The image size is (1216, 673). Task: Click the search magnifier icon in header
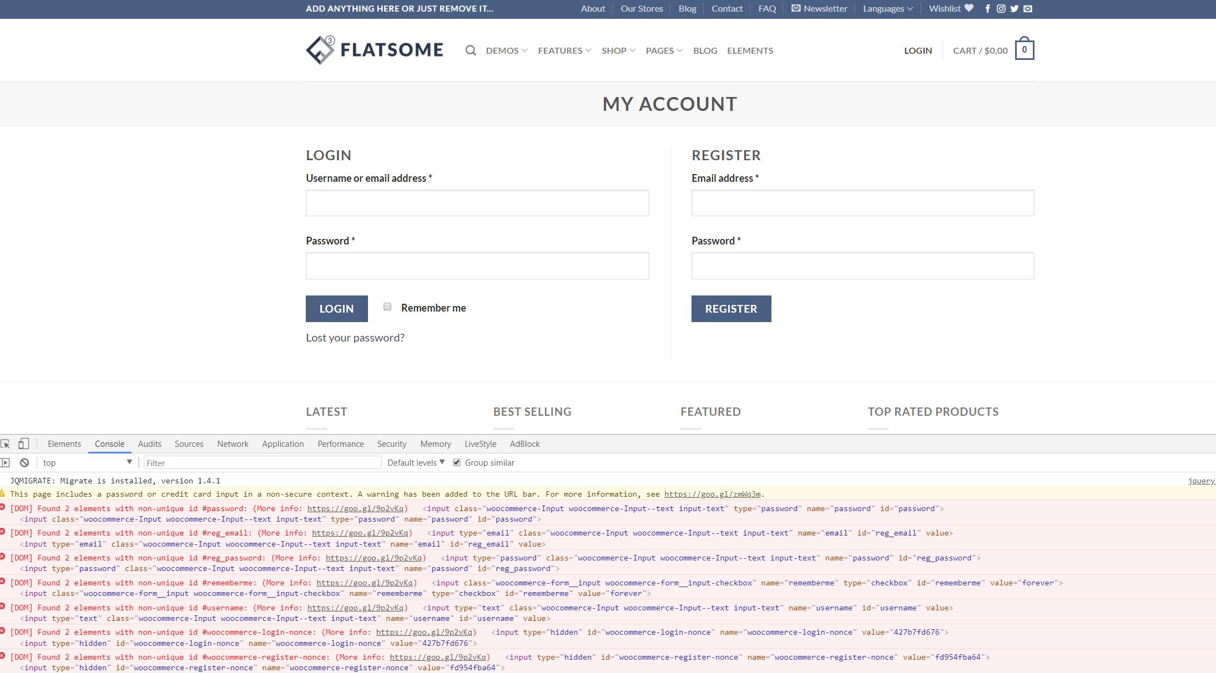pyautogui.click(x=471, y=50)
